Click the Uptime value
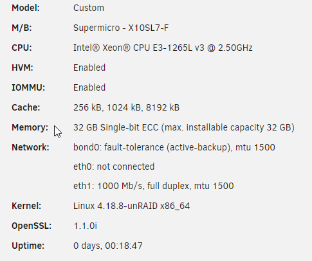312x261 pixels. click(x=108, y=246)
